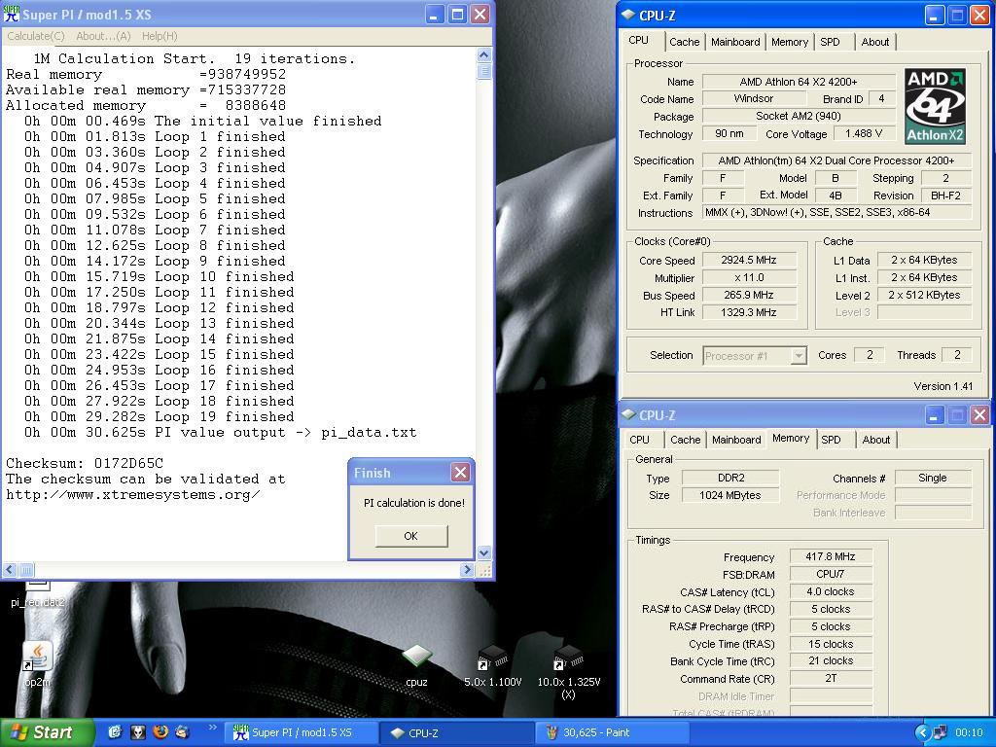Close the Finish dialog with its X
Image resolution: width=996 pixels, height=747 pixels.
point(460,472)
